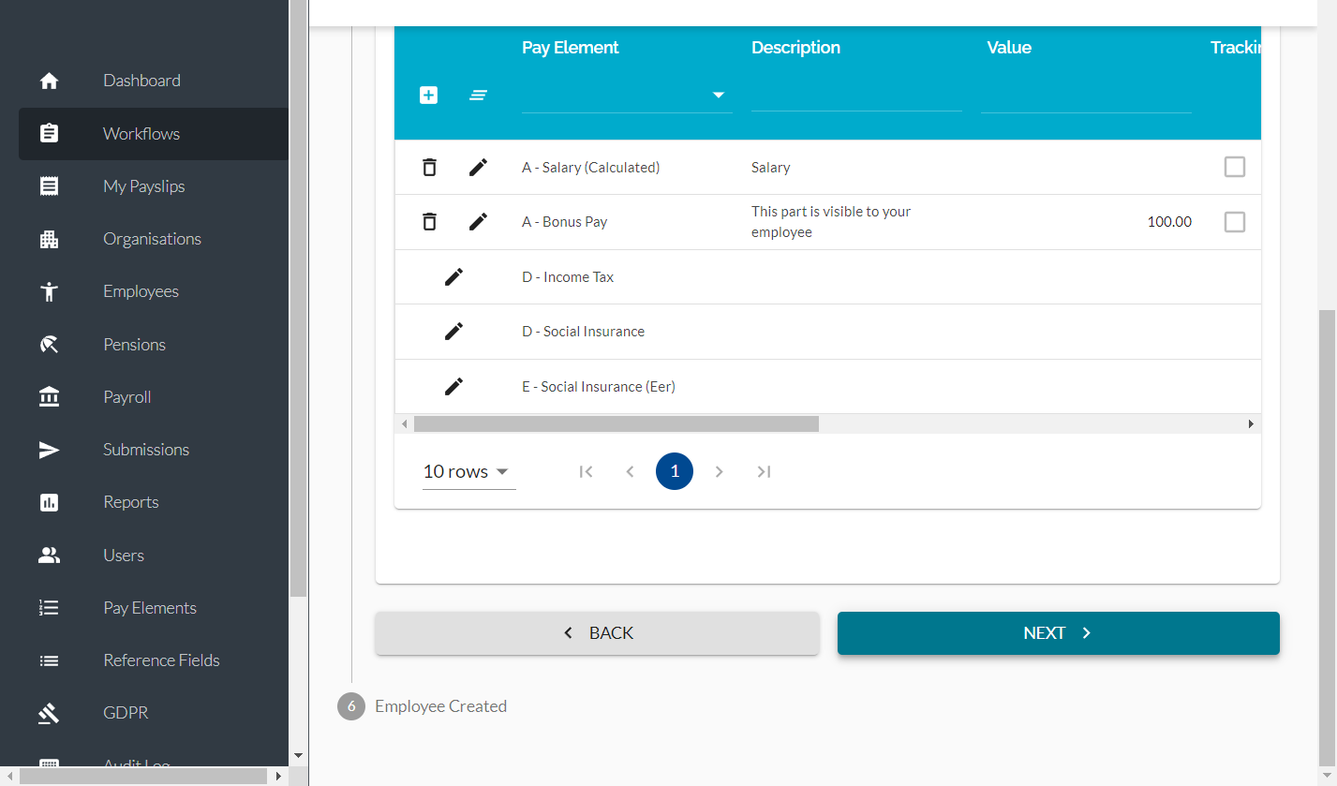Image resolution: width=1337 pixels, height=786 pixels.
Task: Click the Workflows clipboard icon
Action: coord(50,133)
